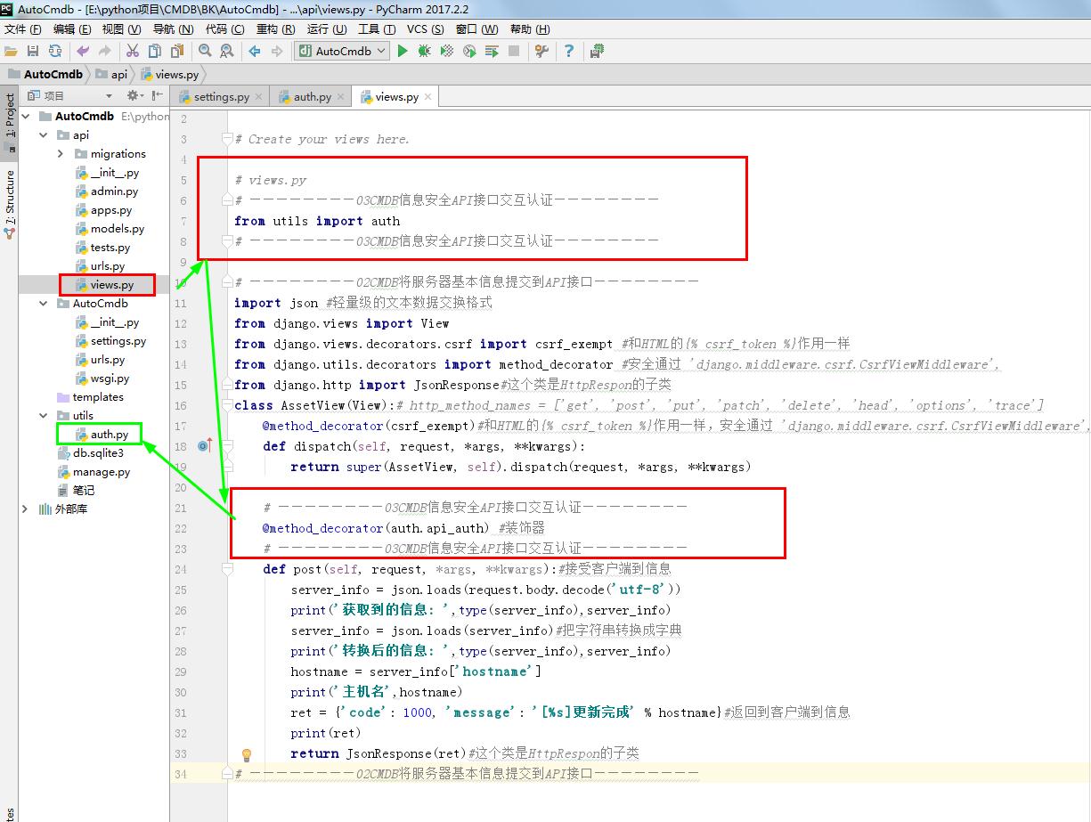1091x822 pixels.
Task: Select views.py in the project tree
Action: pyautogui.click(x=111, y=285)
